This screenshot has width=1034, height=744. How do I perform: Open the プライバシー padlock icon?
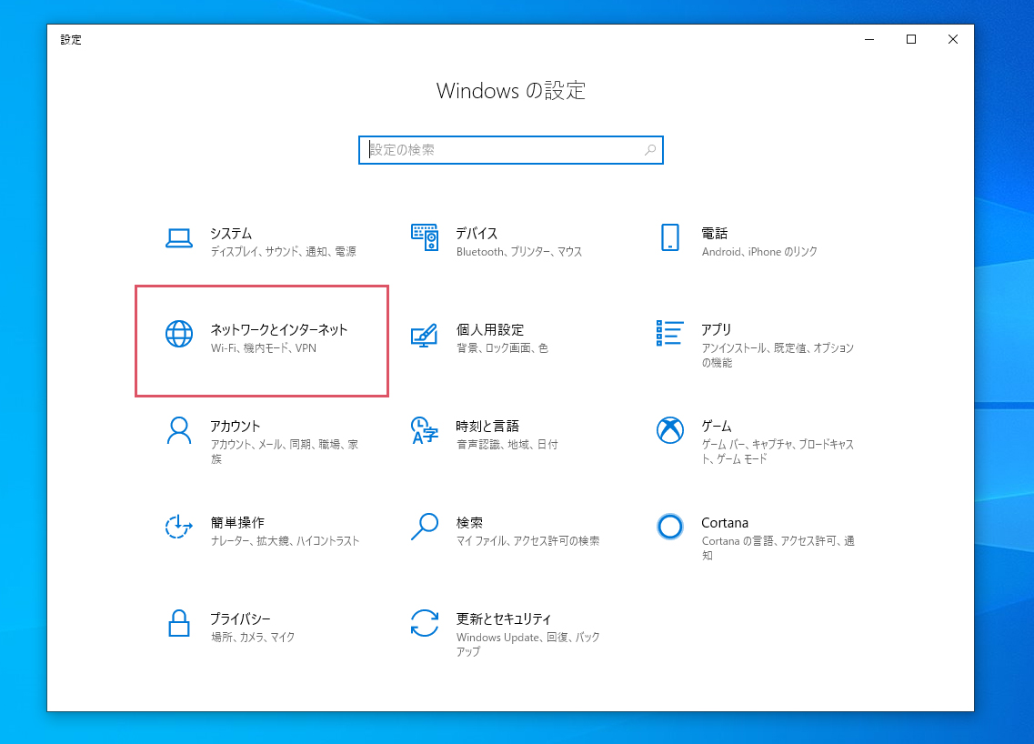point(179,623)
